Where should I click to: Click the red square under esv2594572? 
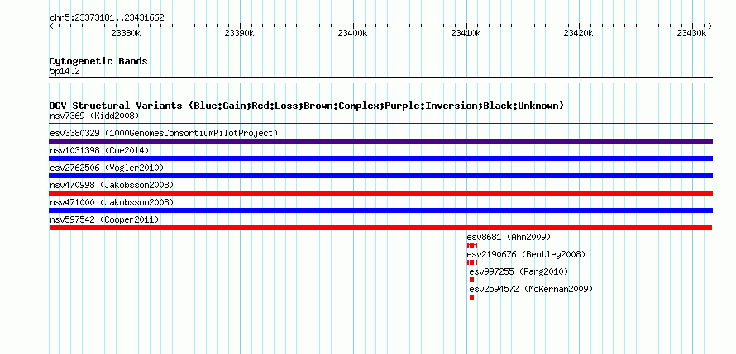pos(471,297)
